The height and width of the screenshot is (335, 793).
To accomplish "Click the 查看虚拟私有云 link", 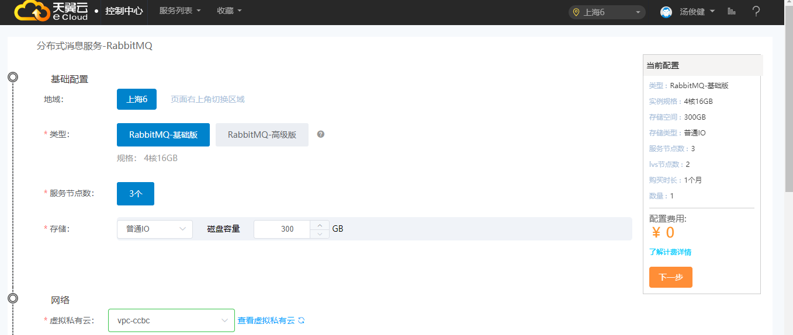I will (266, 320).
